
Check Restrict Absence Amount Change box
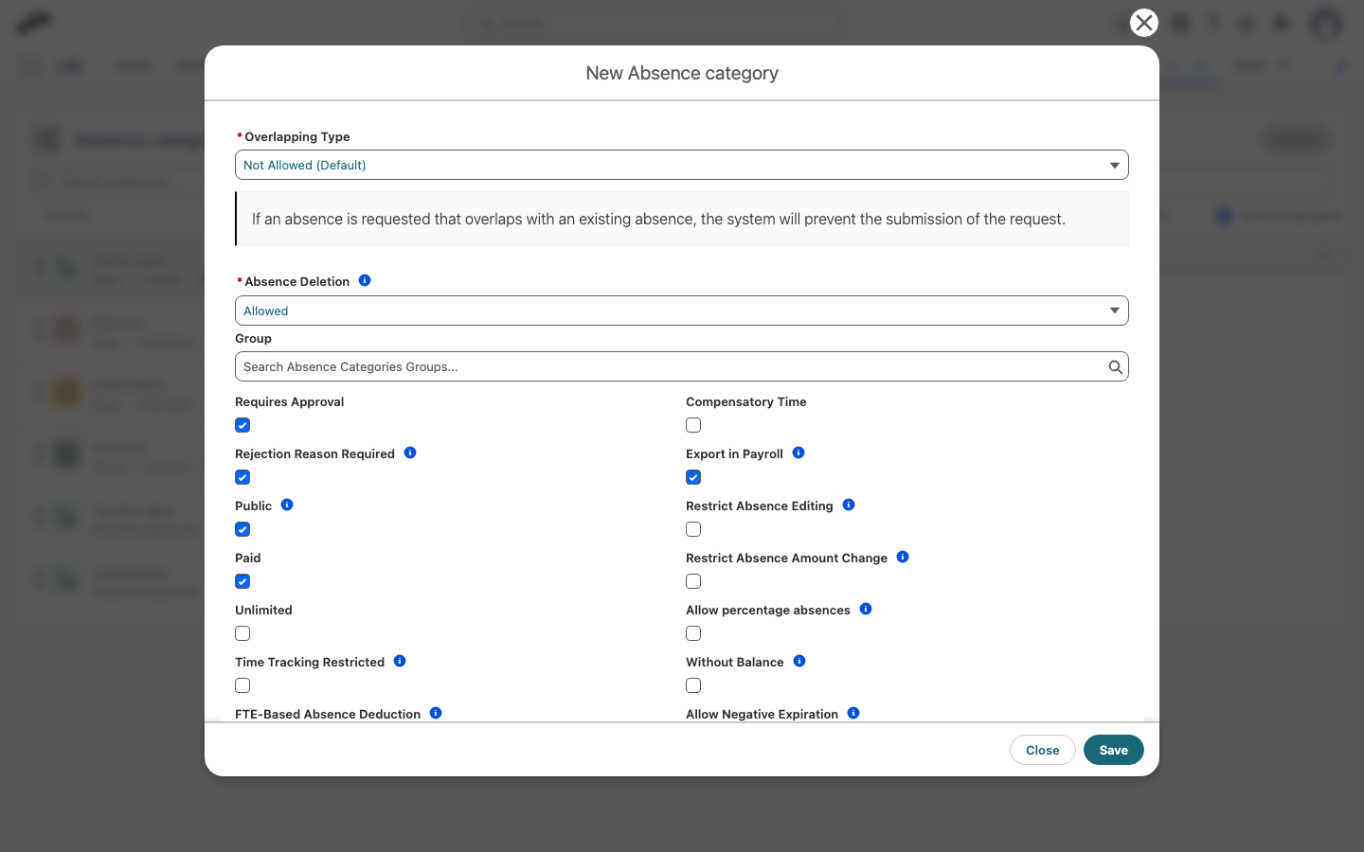pyautogui.click(x=693, y=581)
